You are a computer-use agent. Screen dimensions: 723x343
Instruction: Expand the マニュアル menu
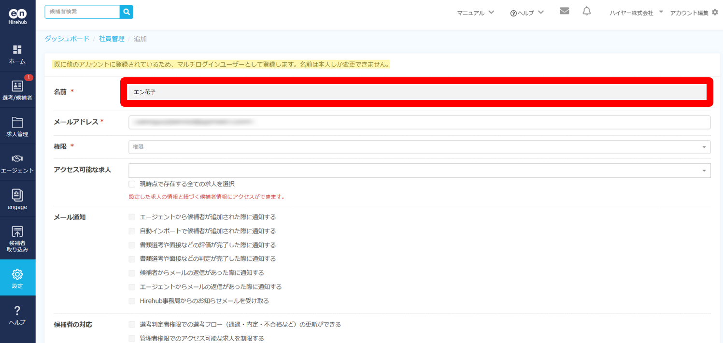pyautogui.click(x=475, y=13)
